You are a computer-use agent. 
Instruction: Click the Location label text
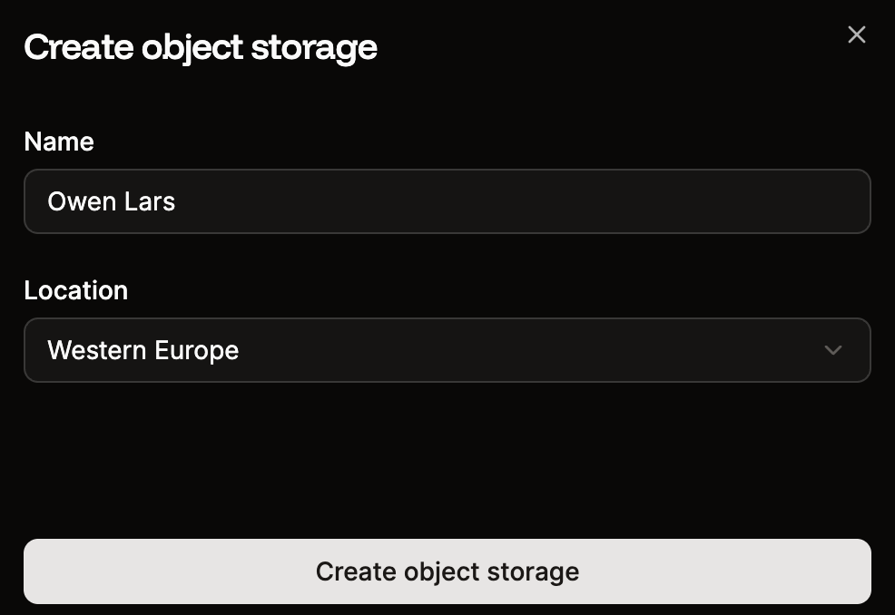(75, 290)
